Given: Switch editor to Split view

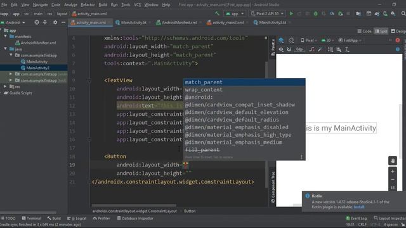Looking at the screenshot, I should pos(381,31).
